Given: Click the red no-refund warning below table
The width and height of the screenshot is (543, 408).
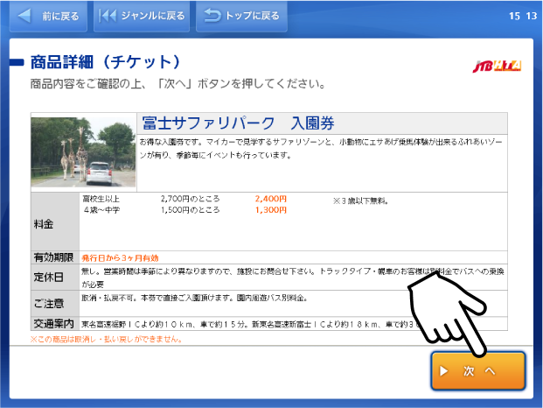Looking at the screenshot, I should tap(107, 339).
